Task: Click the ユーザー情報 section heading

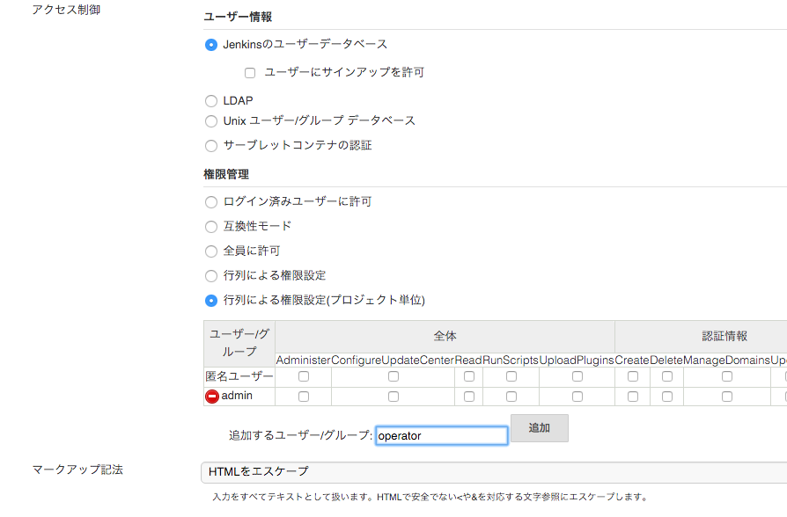Action: pos(238,17)
